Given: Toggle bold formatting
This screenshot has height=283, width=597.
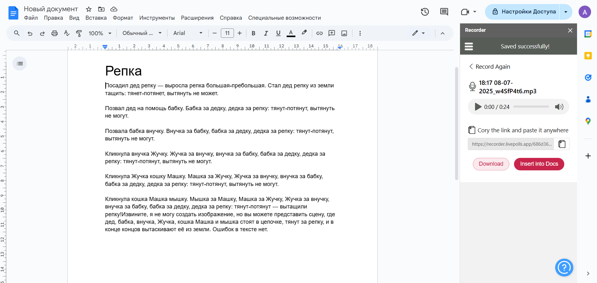Looking at the screenshot, I should point(253,33).
